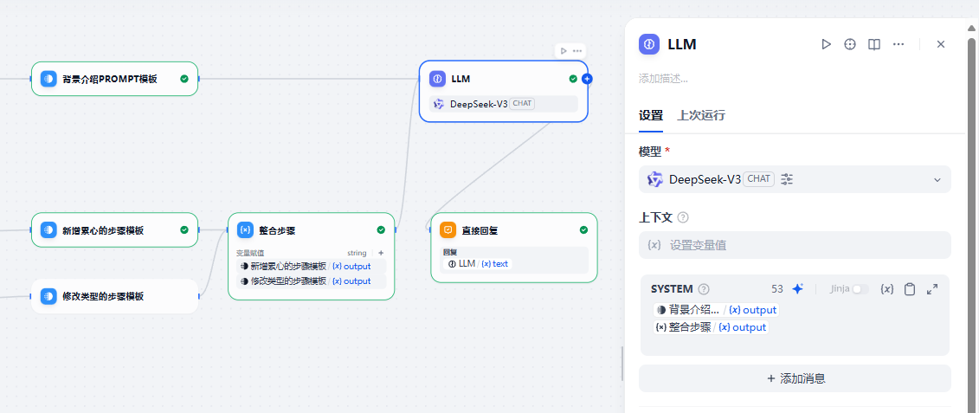The height and width of the screenshot is (413, 979).
Task: Open the LLM panel more options menu
Action: [898, 44]
